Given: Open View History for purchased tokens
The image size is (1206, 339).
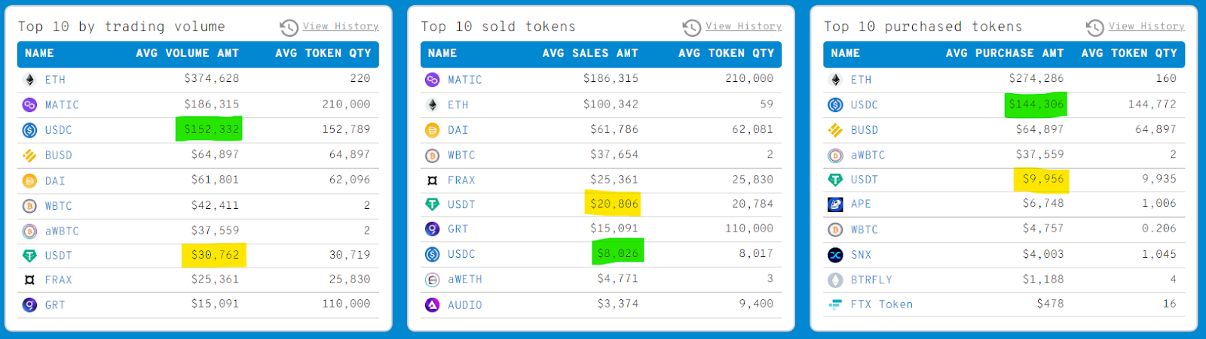Looking at the screenshot, I should coord(1146,26).
